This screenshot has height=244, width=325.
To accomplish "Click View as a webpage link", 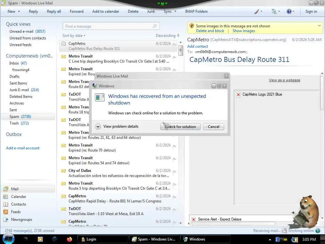I will click(284, 80).
